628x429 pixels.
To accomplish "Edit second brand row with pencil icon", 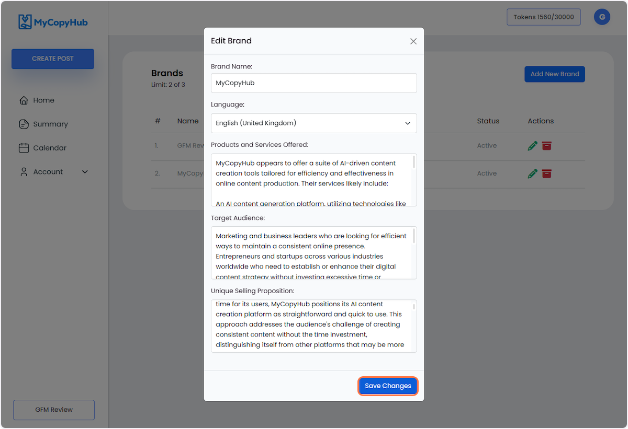I will point(533,173).
